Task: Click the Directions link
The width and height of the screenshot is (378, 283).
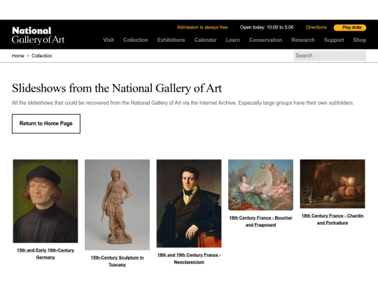Action: coord(316,27)
